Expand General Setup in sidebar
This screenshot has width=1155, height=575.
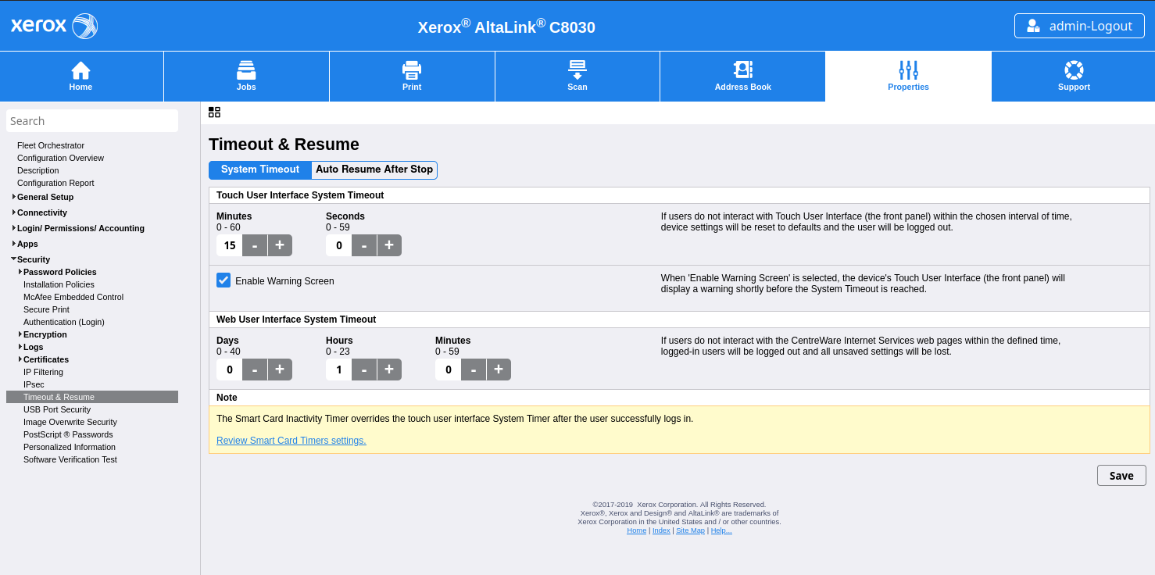(x=14, y=197)
